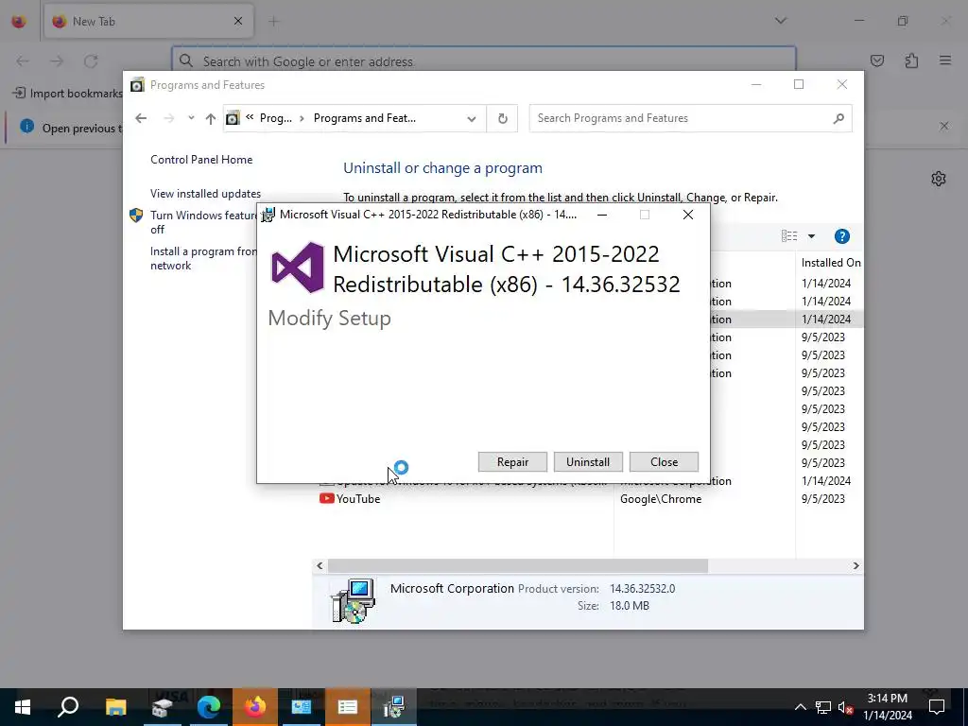Open Control Panel Home link

[201, 159]
